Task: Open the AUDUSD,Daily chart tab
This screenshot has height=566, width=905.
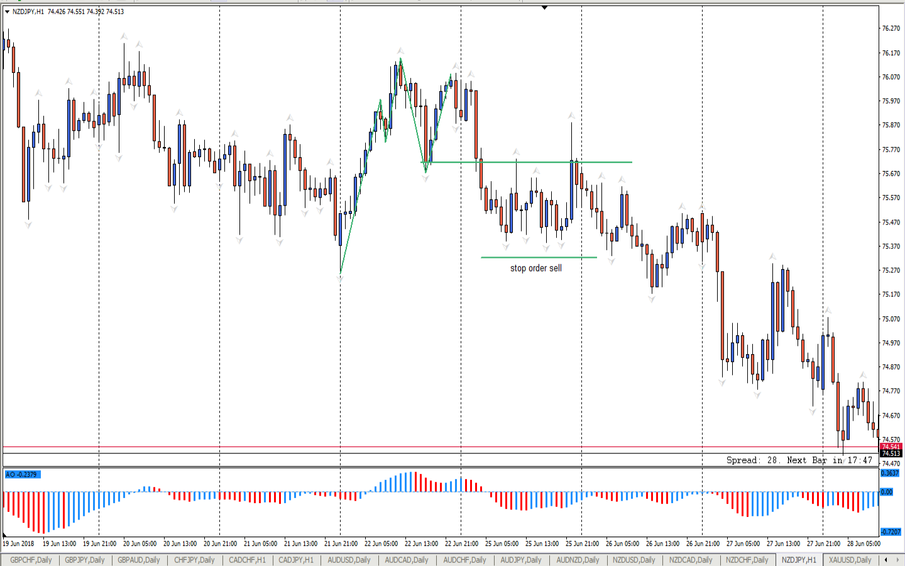Action: tap(349, 560)
